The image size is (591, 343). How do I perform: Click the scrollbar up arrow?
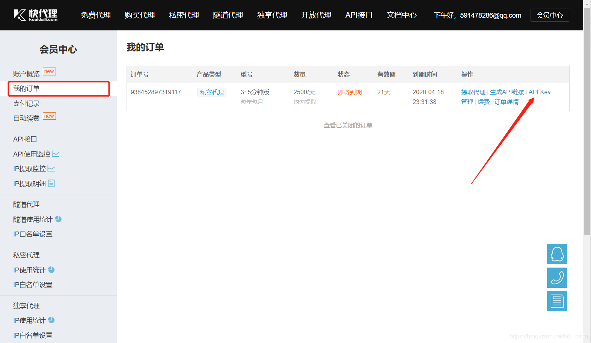point(587,3)
